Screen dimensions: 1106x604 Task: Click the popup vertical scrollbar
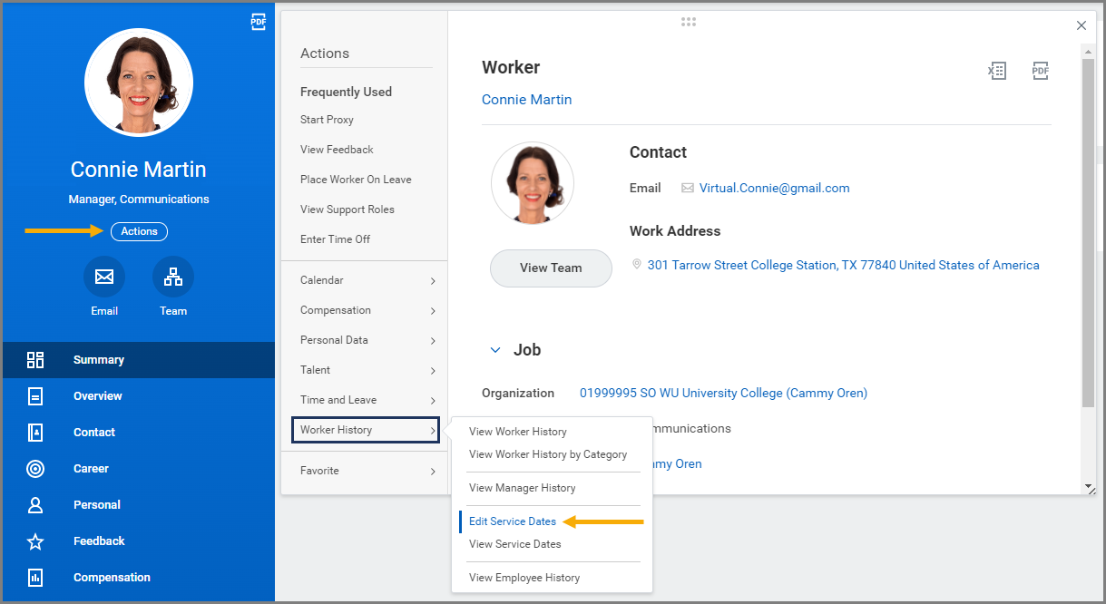[1089, 227]
